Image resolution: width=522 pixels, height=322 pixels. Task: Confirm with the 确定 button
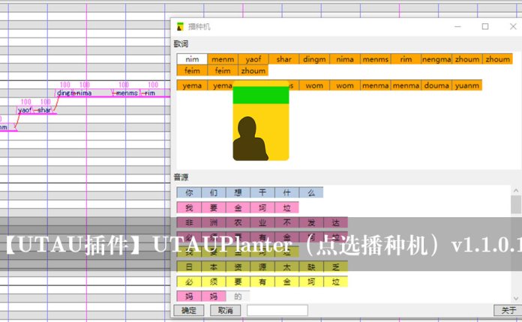[189, 310]
